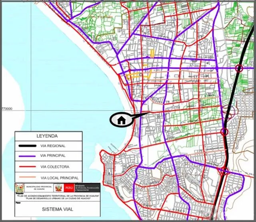Image resolution: width=256 pixels, height=222 pixels.
Task: Click the SISTEMA VIAL title
Action: click(58, 209)
